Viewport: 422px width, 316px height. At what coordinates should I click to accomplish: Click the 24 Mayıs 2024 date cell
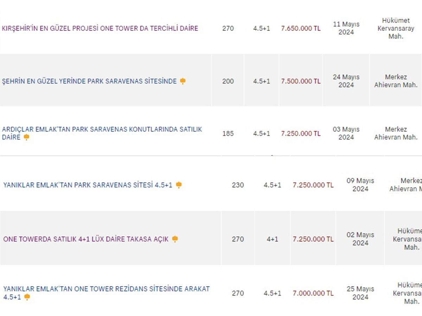pyautogui.click(x=346, y=81)
